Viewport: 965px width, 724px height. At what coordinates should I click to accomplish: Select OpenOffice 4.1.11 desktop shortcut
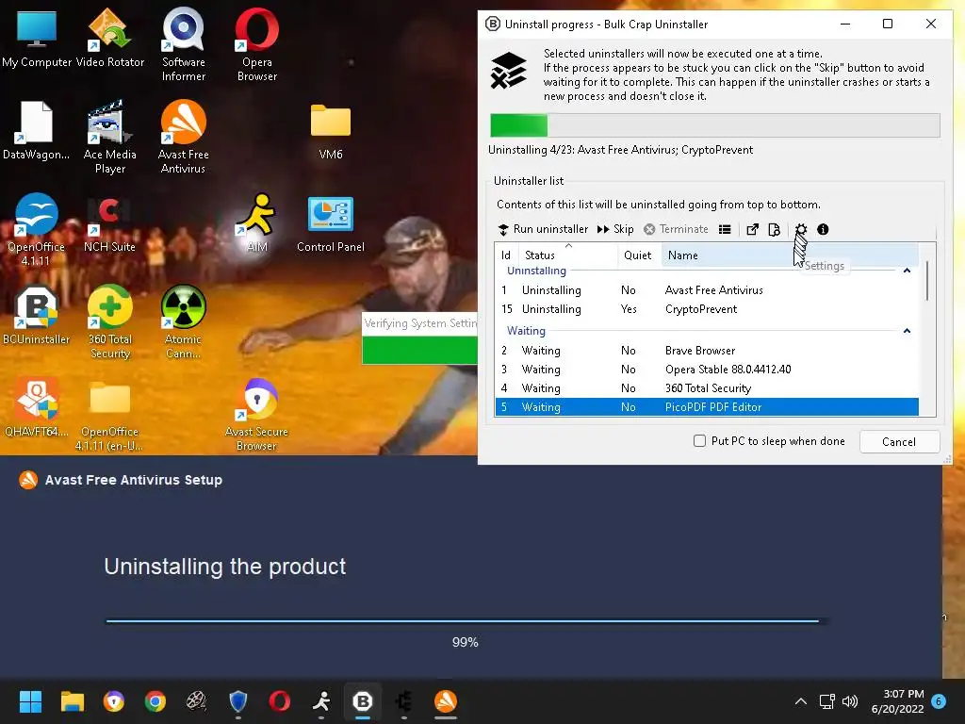point(37,229)
